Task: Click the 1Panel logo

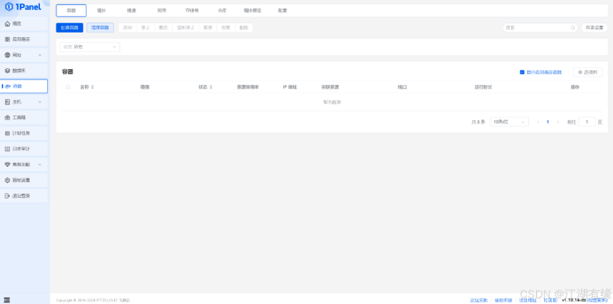Action: [x=23, y=7]
